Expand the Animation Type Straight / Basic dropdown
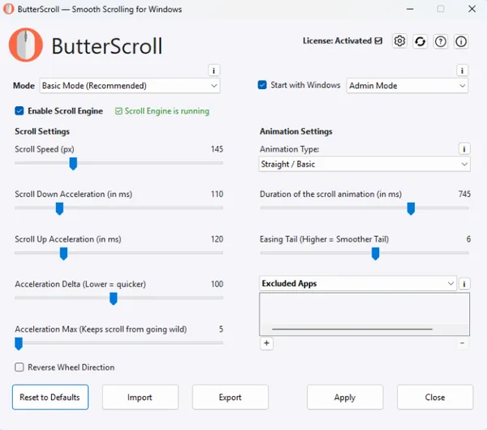487x430 pixels. tap(364, 164)
